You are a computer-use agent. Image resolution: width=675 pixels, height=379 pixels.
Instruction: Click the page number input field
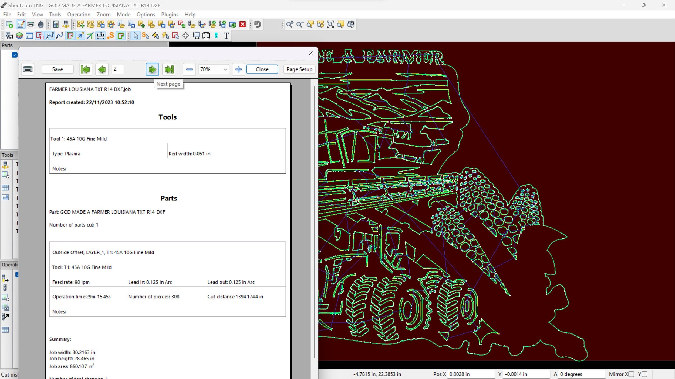[118, 69]
